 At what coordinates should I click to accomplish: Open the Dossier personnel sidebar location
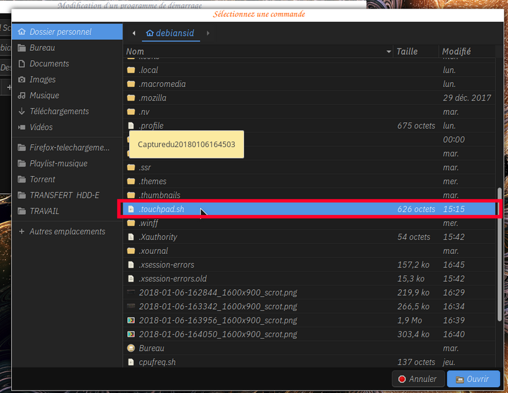pos(60,32)
